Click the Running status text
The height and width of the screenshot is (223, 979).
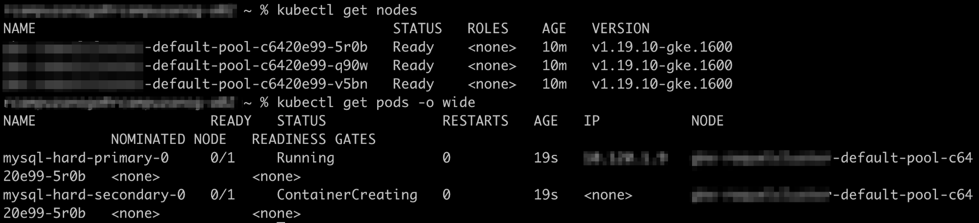[305, 158]
